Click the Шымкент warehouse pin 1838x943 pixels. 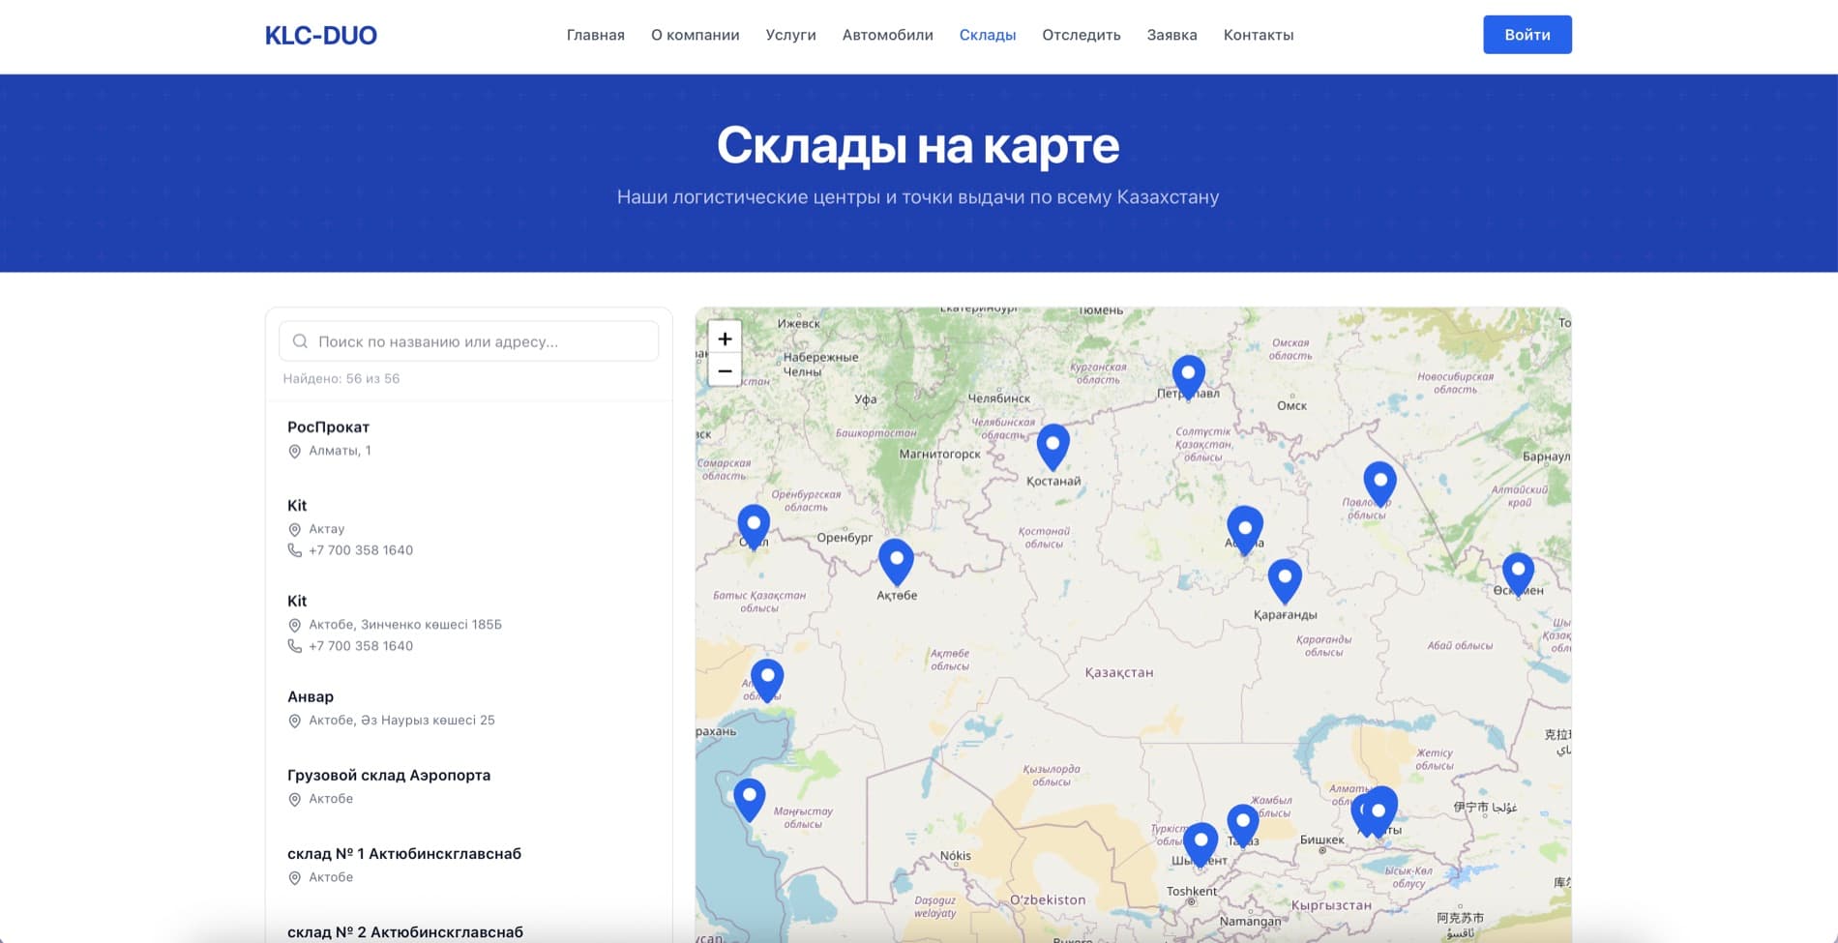point(1201,845)
